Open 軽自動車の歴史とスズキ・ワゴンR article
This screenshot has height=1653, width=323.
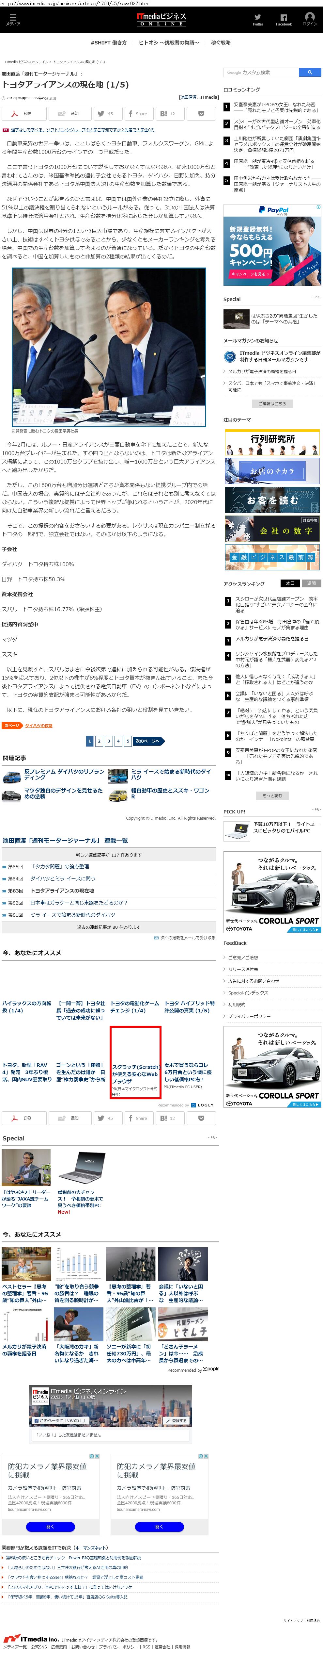coord(170,794)
